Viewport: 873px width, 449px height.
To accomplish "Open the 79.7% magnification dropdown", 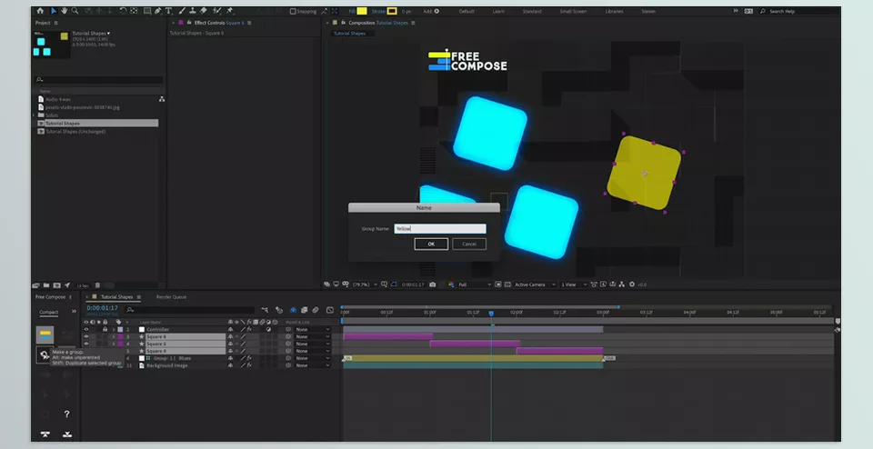I will 366,284.
